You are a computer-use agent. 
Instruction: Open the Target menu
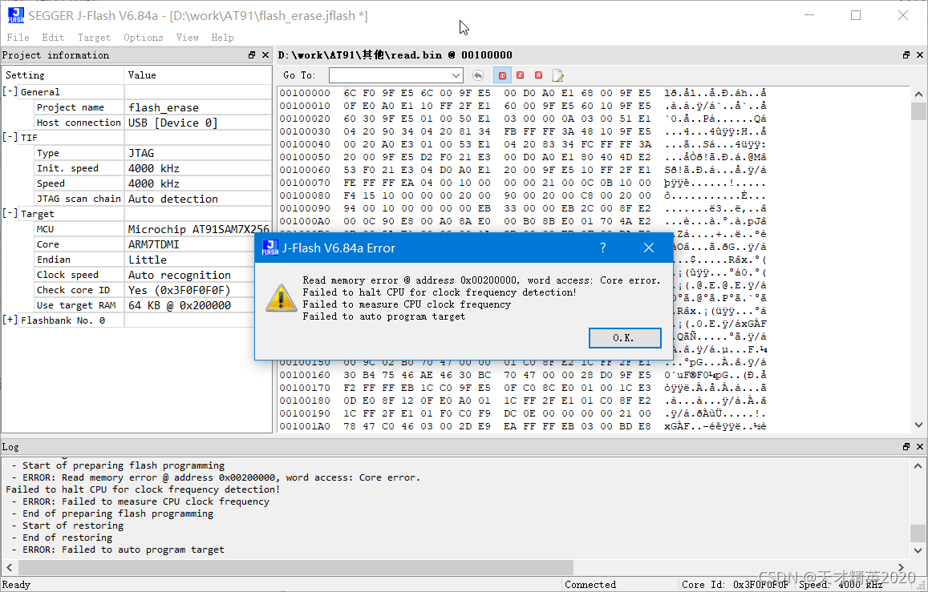click(94, 37)
